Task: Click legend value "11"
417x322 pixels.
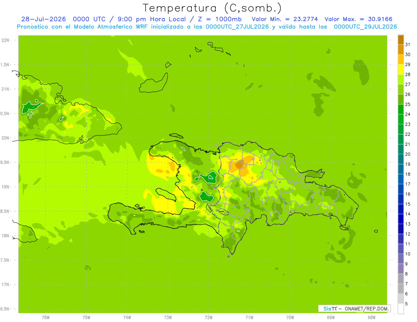Action: [x=408, y=244]
